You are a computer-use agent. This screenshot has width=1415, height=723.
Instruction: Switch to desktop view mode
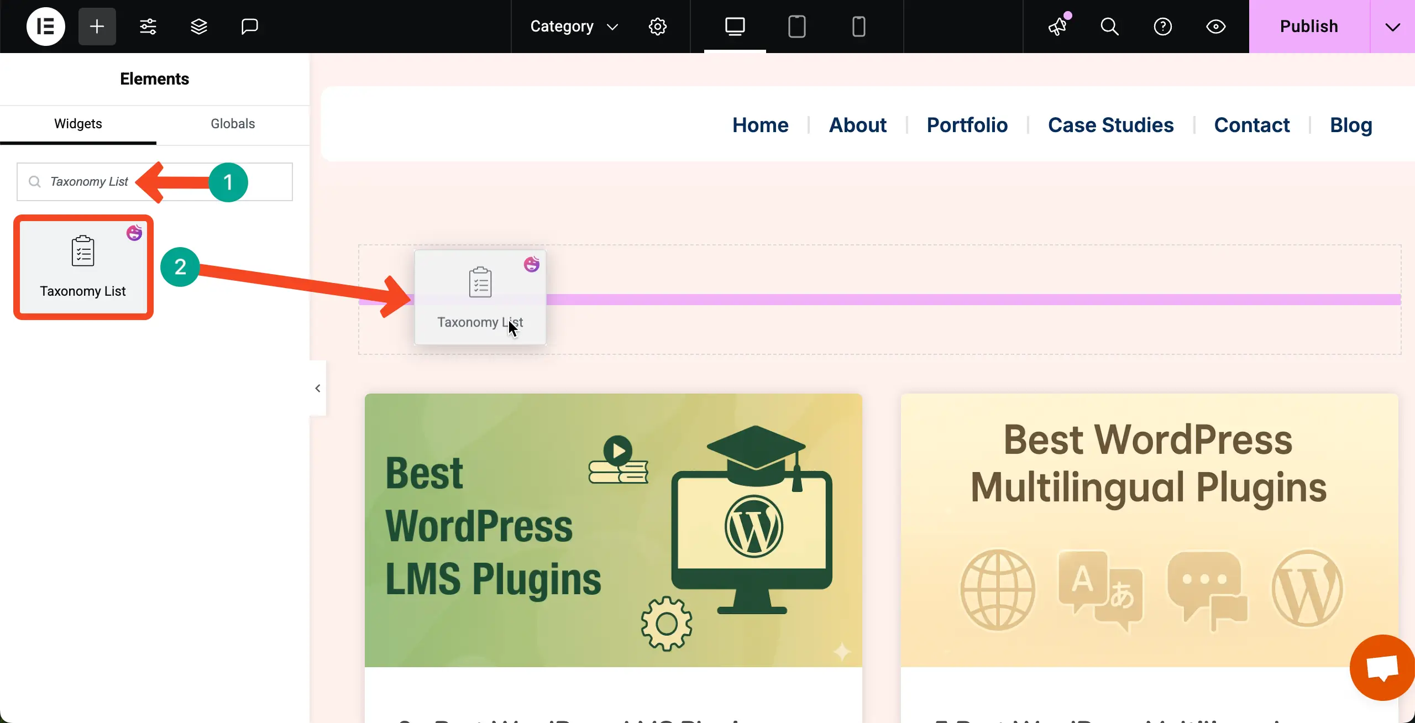point(735,27)
